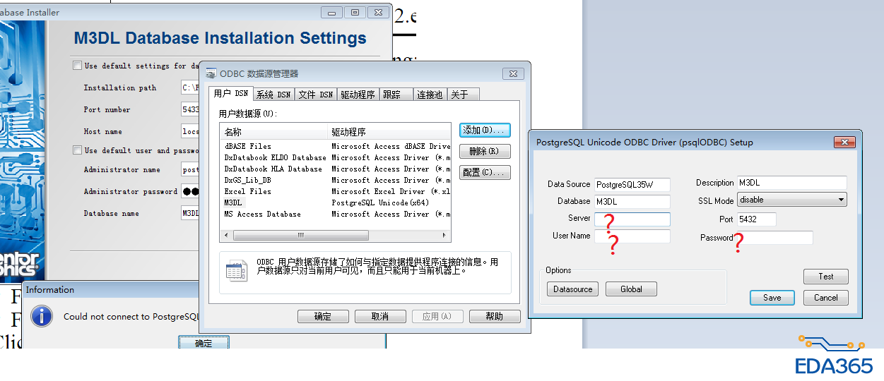Click the Port field showing 5432
The height and width of the screenshot is (381, 884).
pyautogui.click(x=756, y=219)
